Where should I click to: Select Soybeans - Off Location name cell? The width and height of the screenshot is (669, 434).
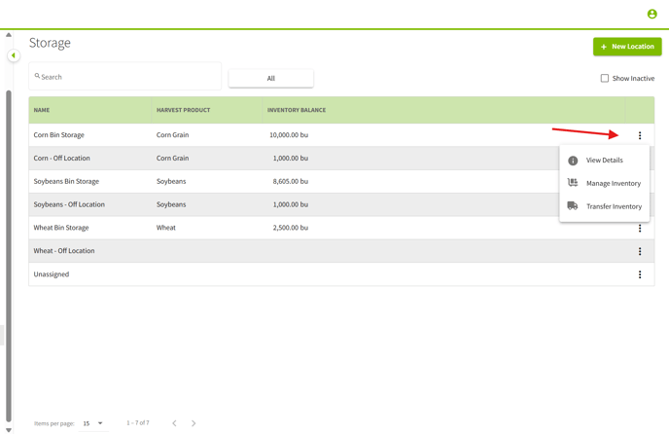tap(69, 204)
